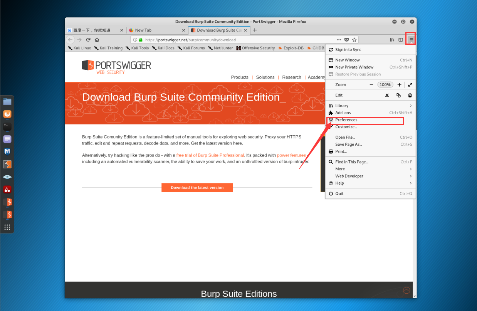Open Products in site navigation

click(240, 77)
